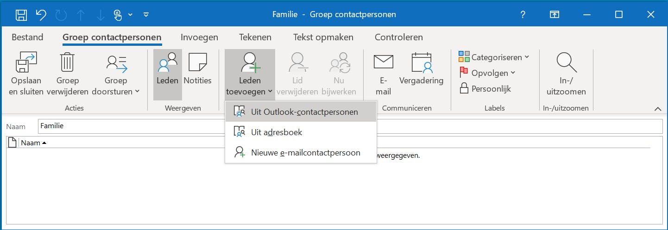The height and width of the screenshot is (230, 668).
Task: Click Groep verwijderen trash icon
Action: coord(67,63)
